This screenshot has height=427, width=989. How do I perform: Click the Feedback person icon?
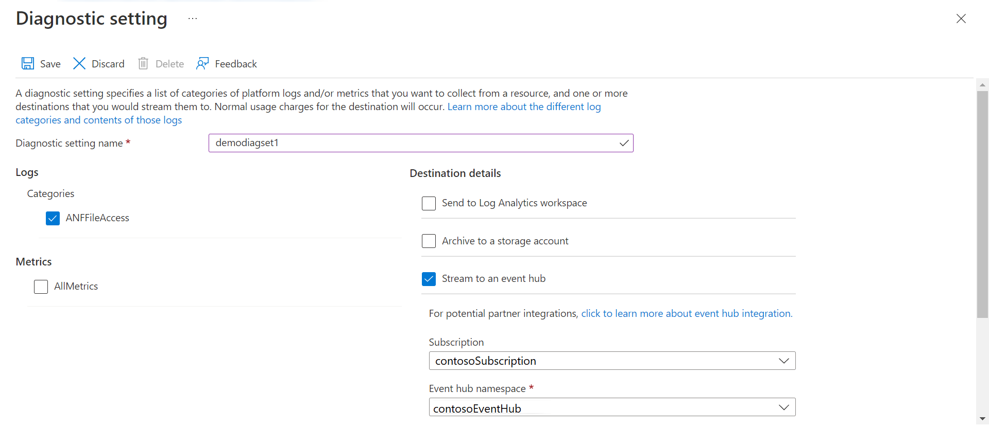pos(202,64)
